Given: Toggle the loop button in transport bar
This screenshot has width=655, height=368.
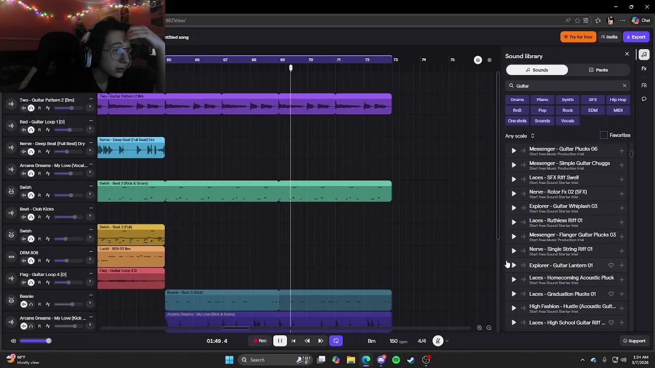Looking at the screenshot, I should point(336,341).
